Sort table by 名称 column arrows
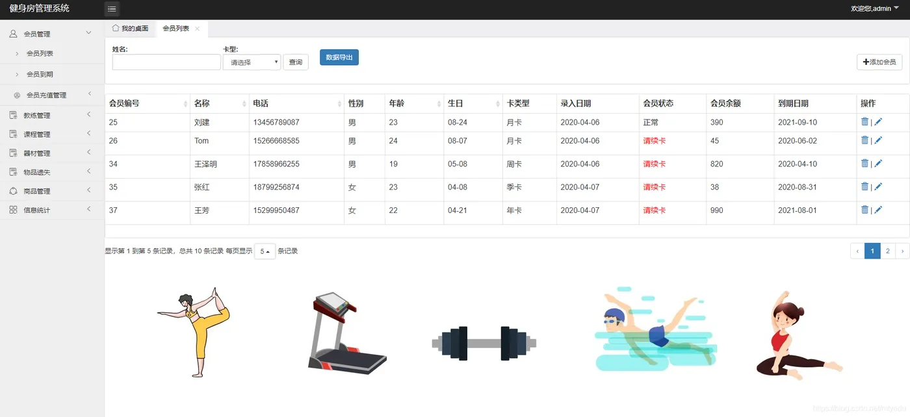This screenshot has width=910, height=417. [x=244, y=104]
